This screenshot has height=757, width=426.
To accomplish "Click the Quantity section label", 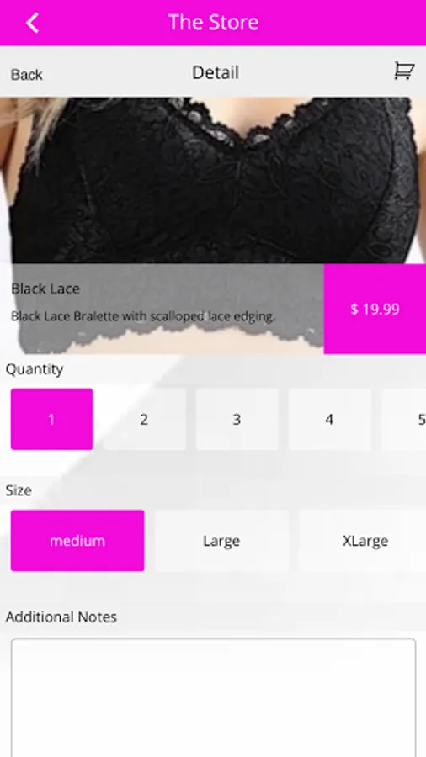I will [x=35, y=369].
